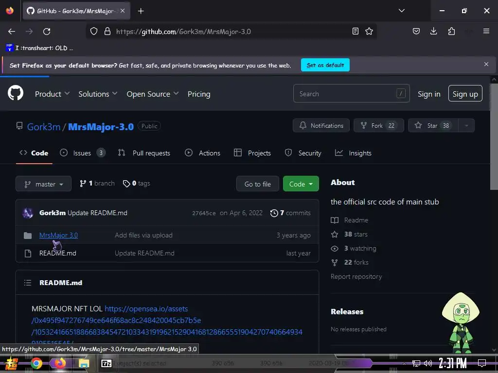Click the Sign up button
Image resolution: width=498 pixels, height=373 pixels.
pyautogui.click(x=465, y=94)
